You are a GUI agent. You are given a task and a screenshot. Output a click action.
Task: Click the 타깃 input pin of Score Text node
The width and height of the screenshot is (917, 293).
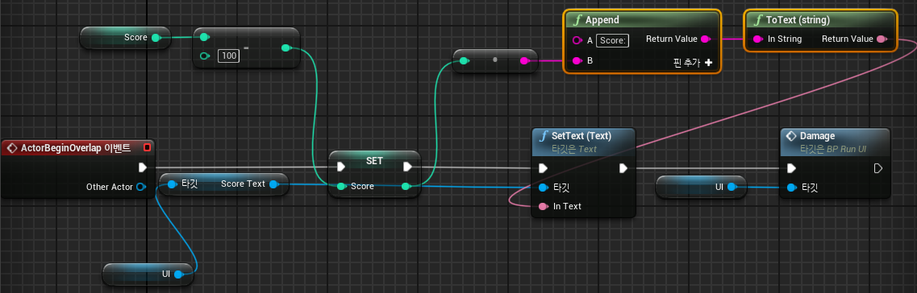[172, 184]
